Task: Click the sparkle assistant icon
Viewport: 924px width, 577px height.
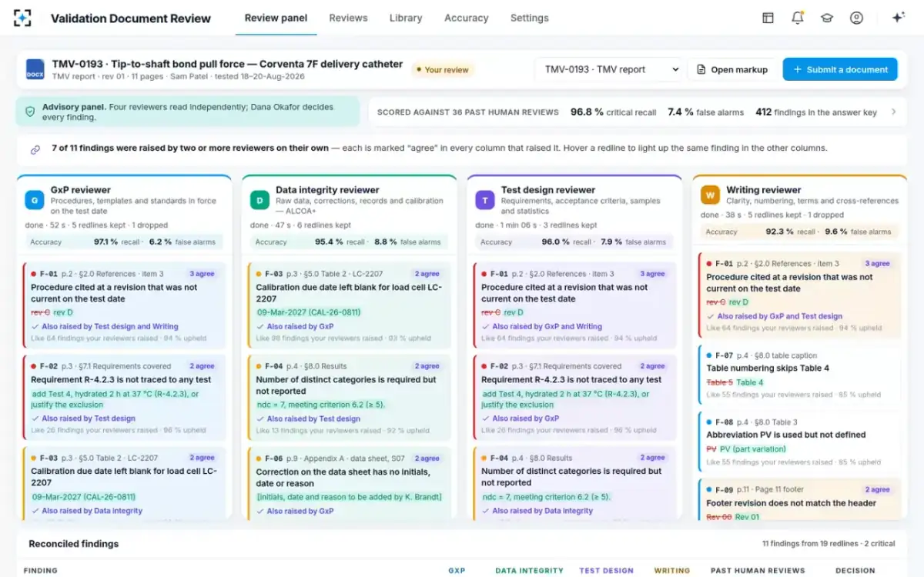Action: [x=898, y=18]
